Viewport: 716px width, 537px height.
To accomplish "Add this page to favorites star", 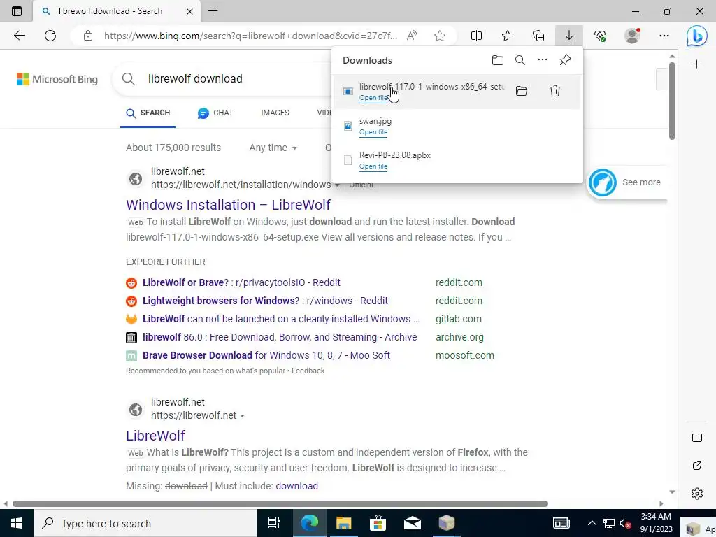I will (x=440, y=36).
